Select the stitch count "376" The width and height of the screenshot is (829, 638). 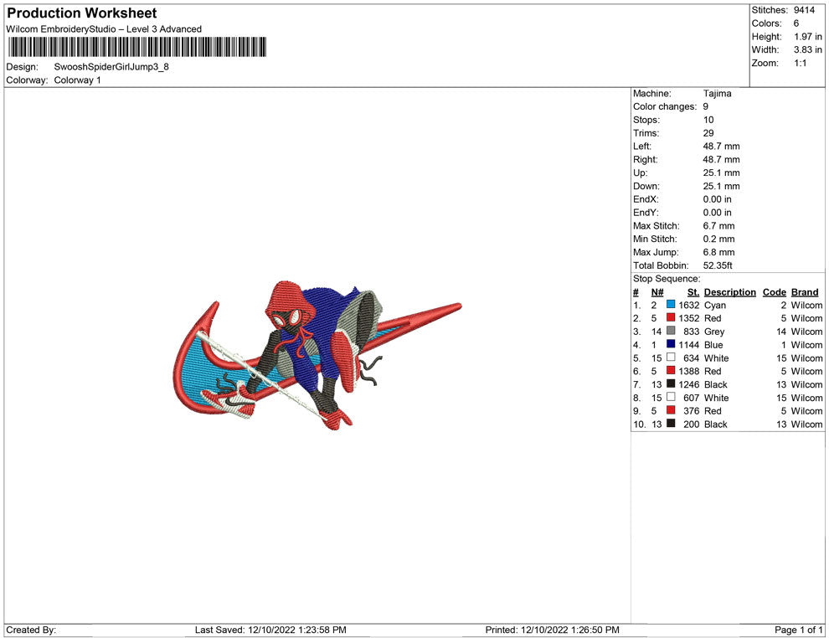(692, 411)
